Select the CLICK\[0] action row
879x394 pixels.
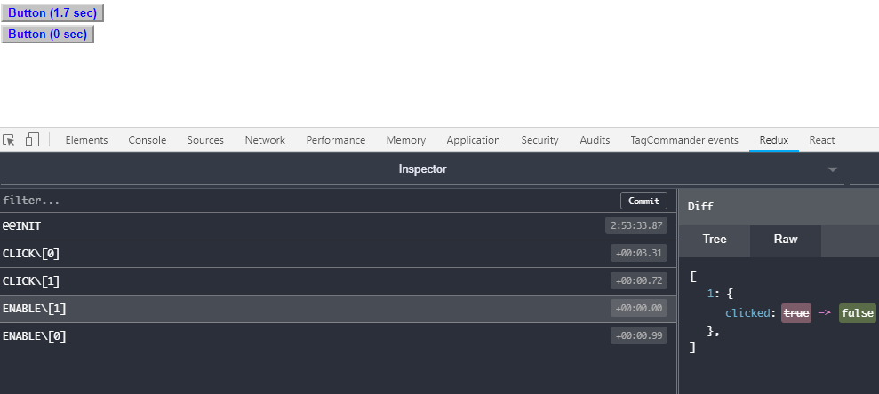(x=302, y=254)
